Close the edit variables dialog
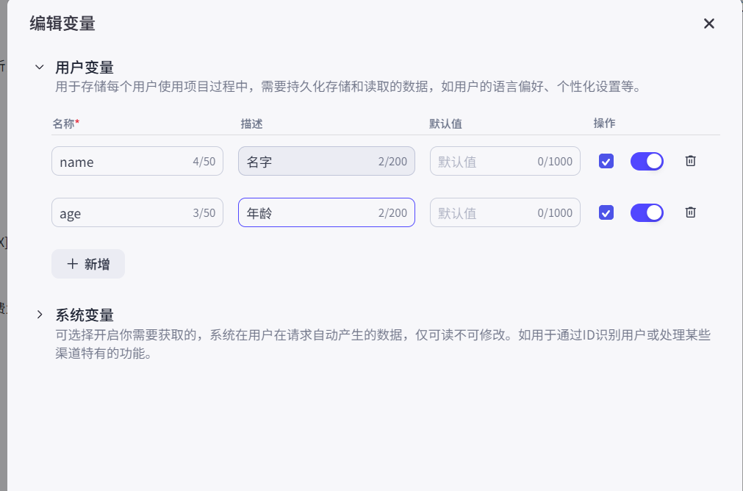Screen dimensions: 743x491 coord(708,24)
